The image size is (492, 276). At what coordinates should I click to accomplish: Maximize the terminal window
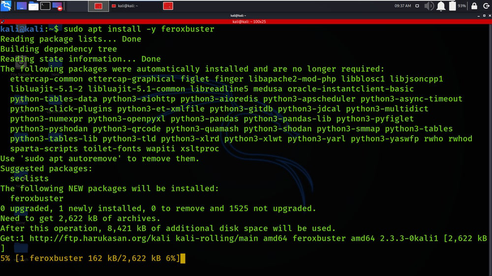tap(484, 15)
